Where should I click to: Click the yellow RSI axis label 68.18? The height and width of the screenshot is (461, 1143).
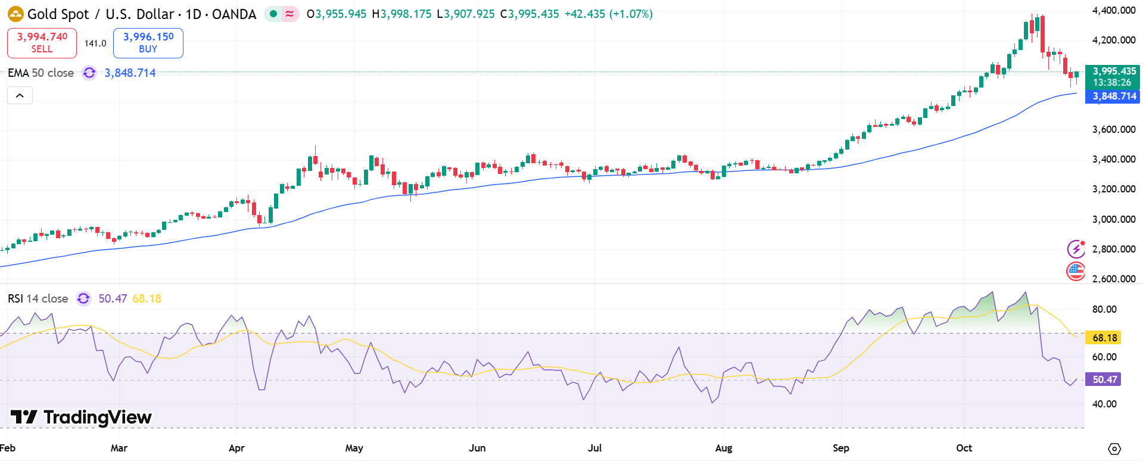1104,338
